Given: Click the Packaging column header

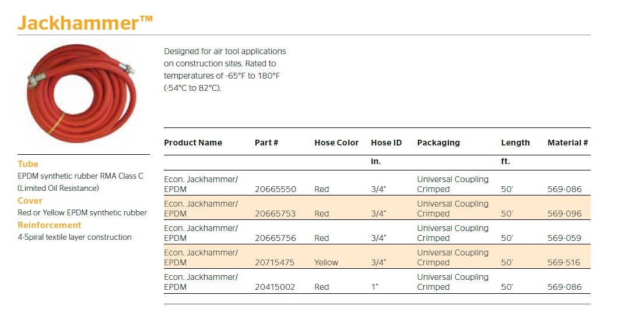Looking at the screenshot, I should 438,143.
